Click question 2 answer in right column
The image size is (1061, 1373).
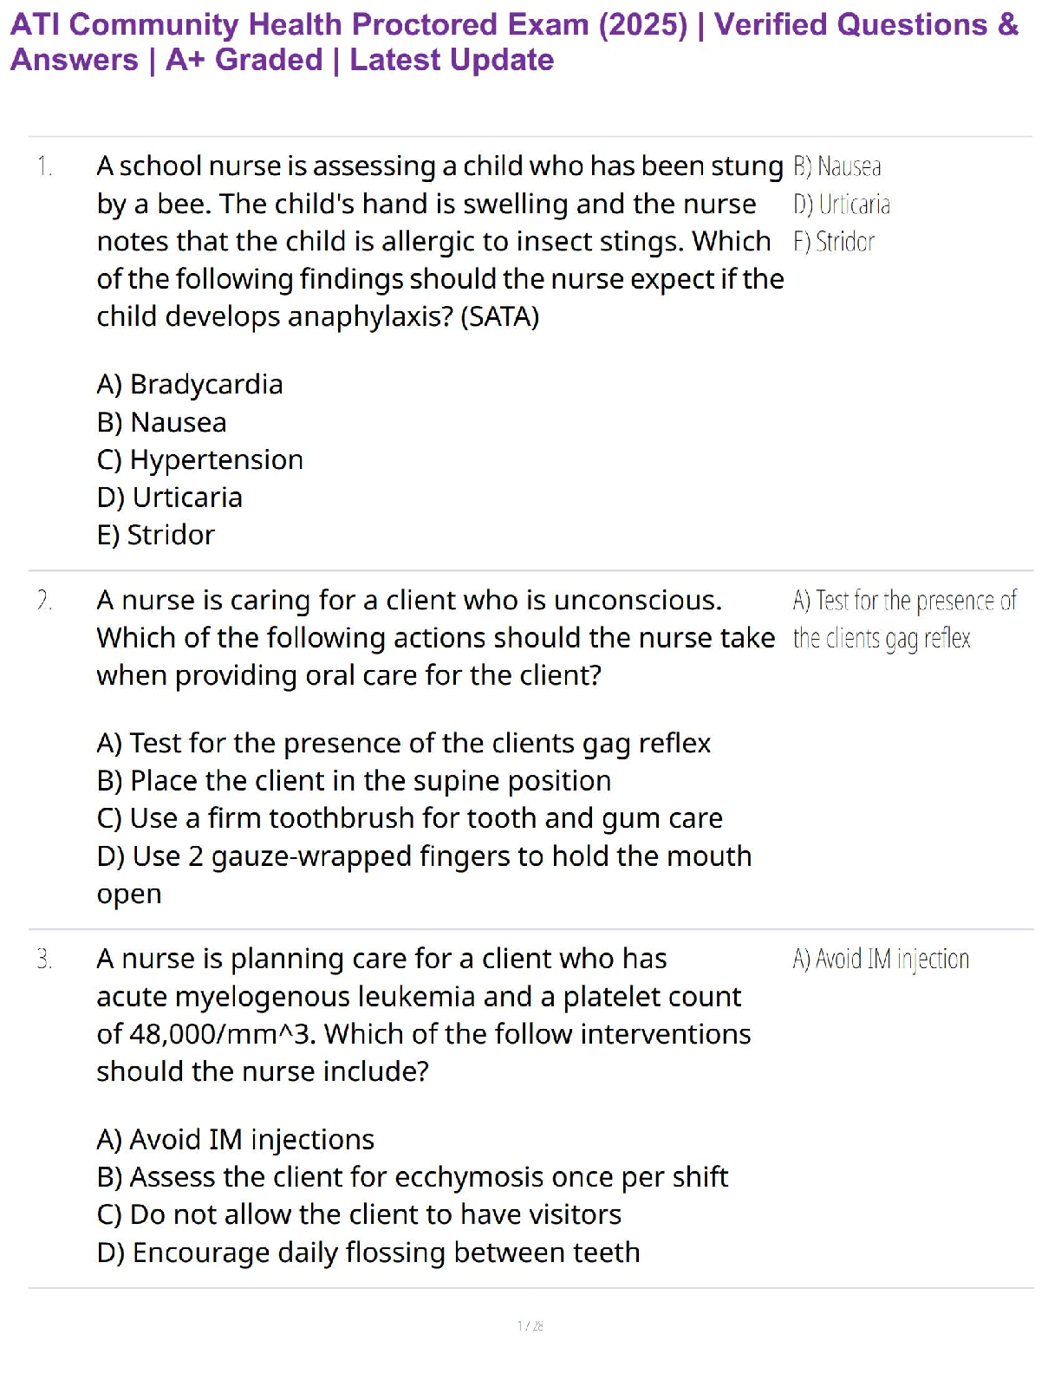tap(903, 619)
